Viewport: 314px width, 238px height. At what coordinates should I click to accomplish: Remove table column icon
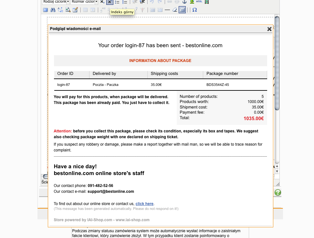[x=142, y=10]
